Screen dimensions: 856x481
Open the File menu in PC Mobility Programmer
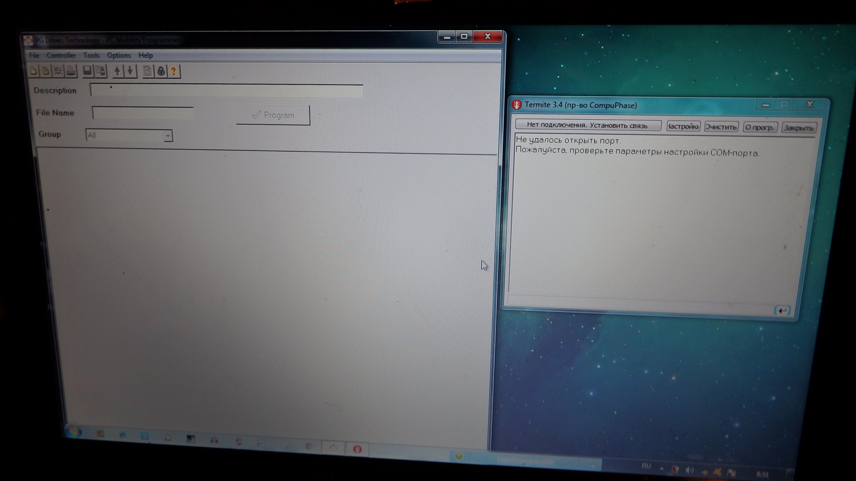(34, 55)
